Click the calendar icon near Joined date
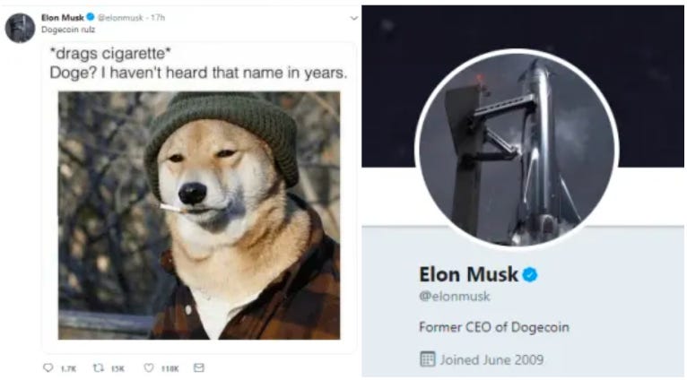This screenshot has width=687, height=380. 427,359
